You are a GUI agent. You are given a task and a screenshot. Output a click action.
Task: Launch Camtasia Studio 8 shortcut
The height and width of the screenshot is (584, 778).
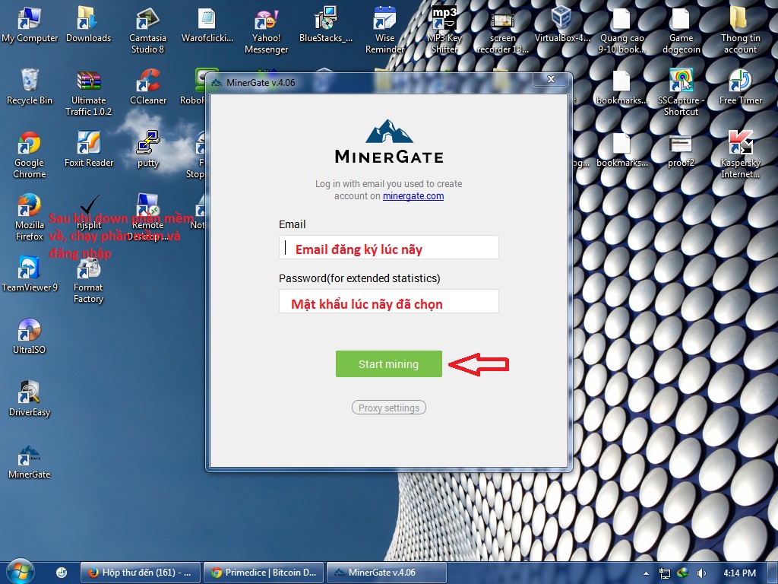147,30
